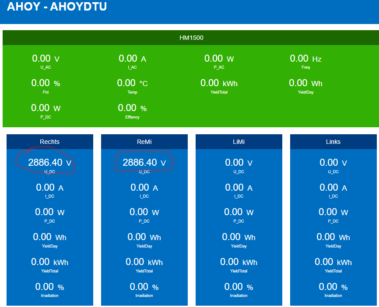Click Rechts YieldTotal 0.00 kWh value
The height and width of the screenshot is (307, 379).
coord(50,262)
